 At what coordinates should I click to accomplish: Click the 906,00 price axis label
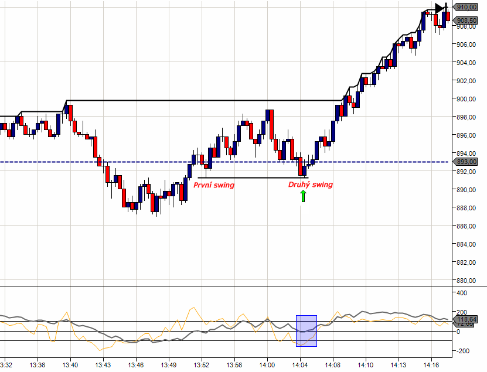point(466,45)
